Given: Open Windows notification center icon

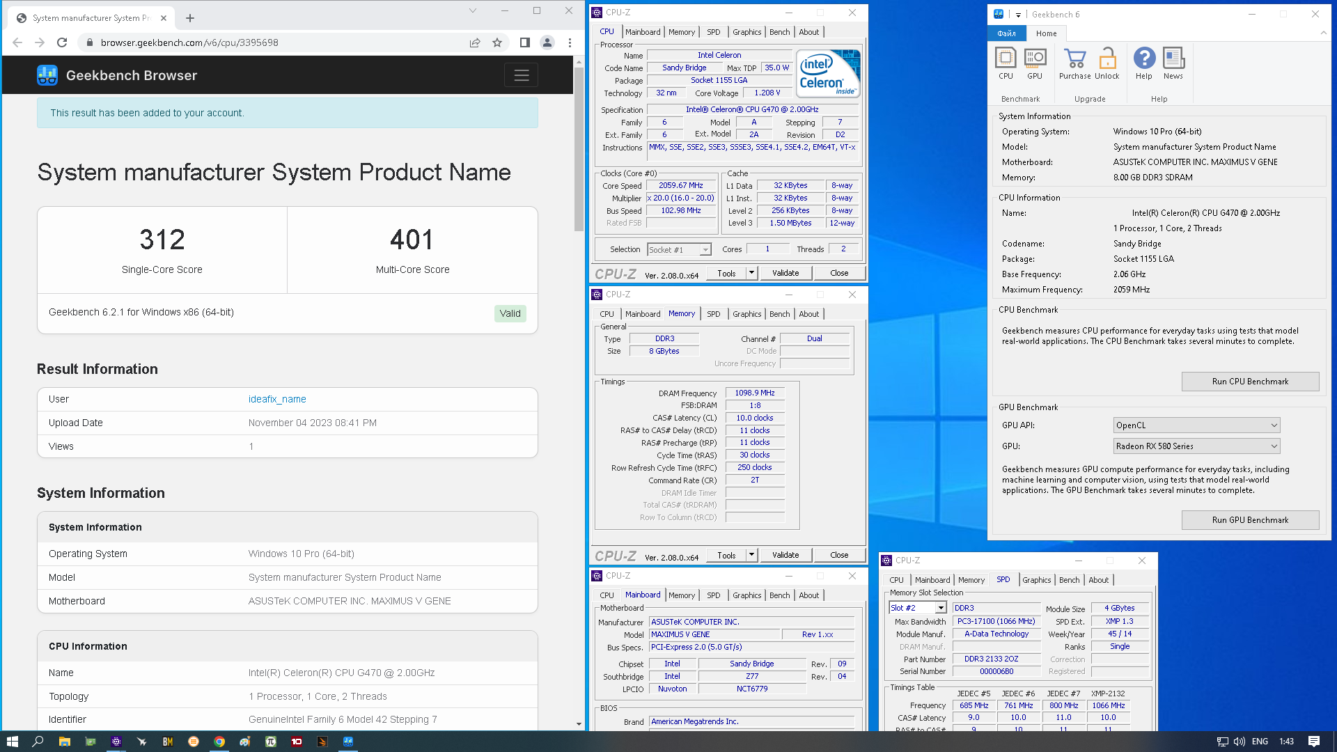Looking at the screenshot, I should click(x=1314, y=742).
